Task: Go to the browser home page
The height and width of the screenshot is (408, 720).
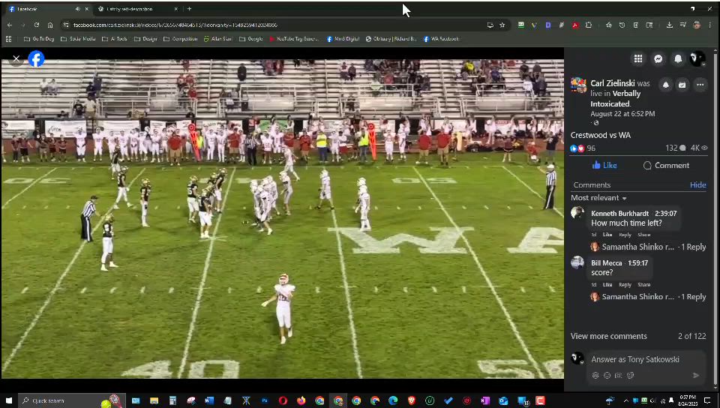Action: tap(50, 25)
